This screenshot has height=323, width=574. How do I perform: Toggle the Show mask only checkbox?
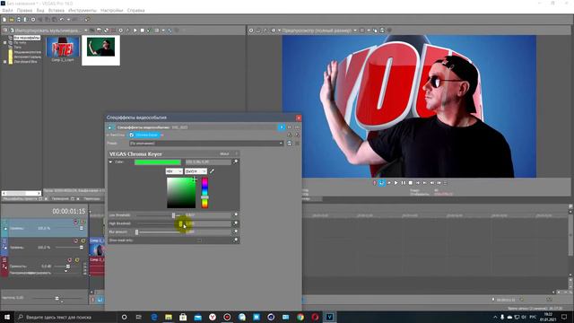[x=199, y=240]
